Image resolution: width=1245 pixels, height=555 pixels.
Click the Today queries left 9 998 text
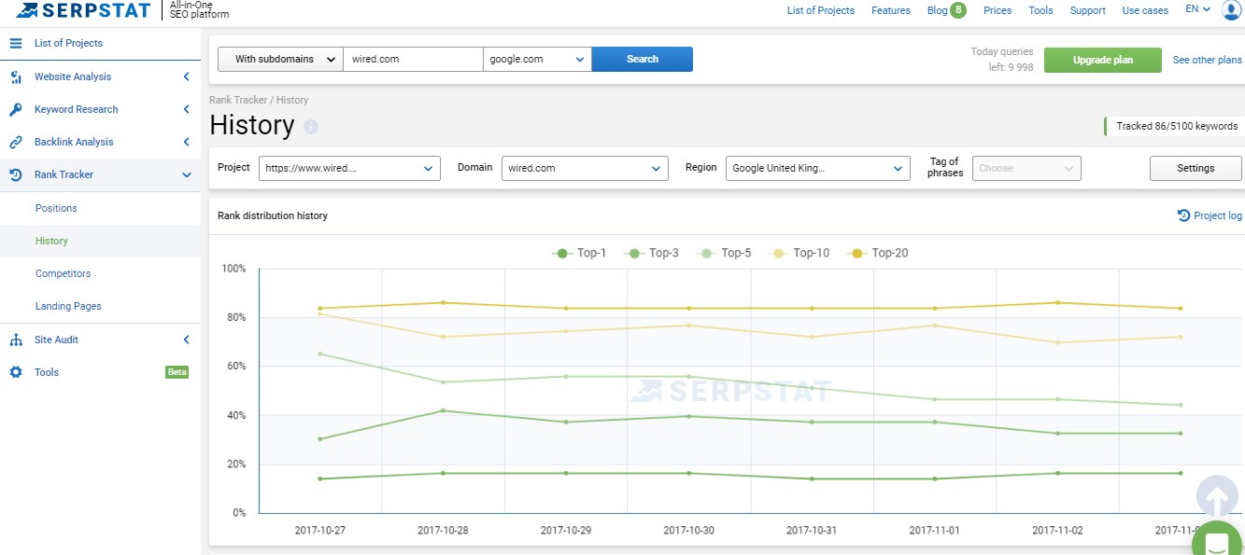pyautogui.click(x=1002, y=60)
